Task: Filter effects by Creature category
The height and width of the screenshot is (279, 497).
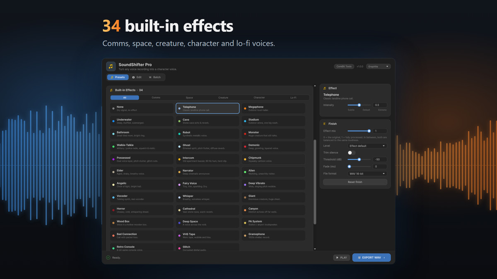Action: pos(223,98)
